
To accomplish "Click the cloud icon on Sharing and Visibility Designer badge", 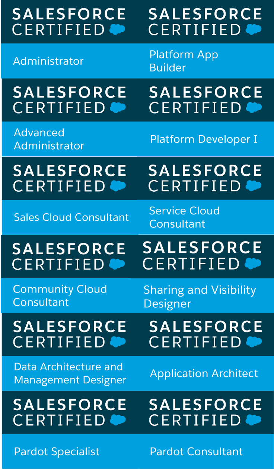I will 253,264.
